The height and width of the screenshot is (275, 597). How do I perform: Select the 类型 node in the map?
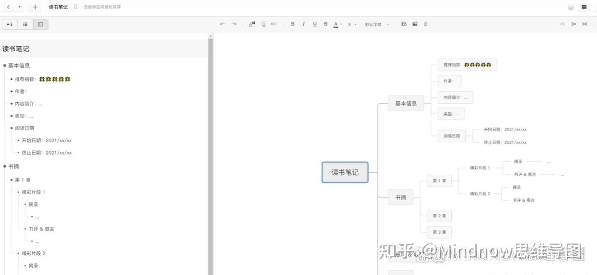[x=451, y=114]
